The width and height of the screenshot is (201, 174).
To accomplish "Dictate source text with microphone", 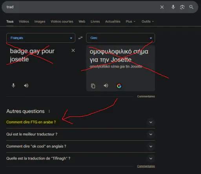I will (13, 86).
